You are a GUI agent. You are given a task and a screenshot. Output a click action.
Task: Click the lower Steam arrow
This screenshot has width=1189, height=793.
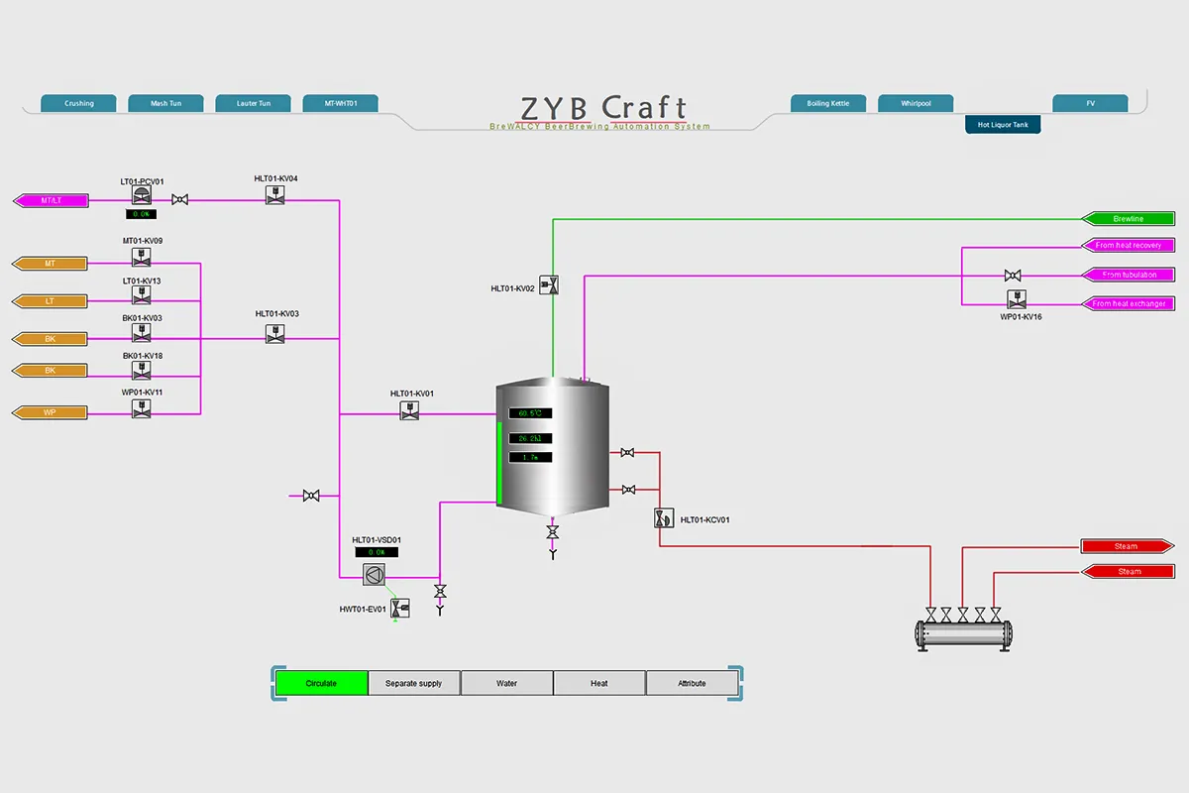tap(1128, 572)
